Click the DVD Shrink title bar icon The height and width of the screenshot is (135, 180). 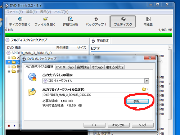7,5
